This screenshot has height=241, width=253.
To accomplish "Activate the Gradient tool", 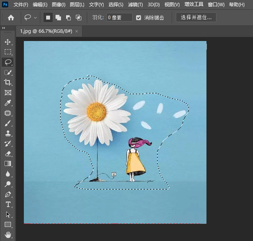I will [x=7, y=164].
